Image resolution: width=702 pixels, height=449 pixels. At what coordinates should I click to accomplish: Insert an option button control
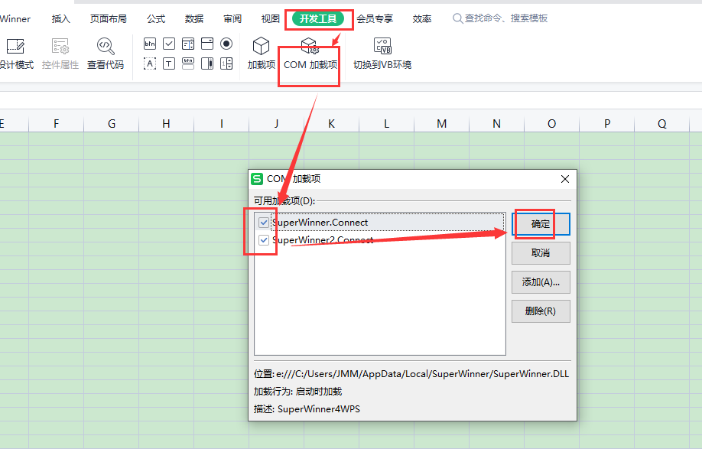coord(226,44)
